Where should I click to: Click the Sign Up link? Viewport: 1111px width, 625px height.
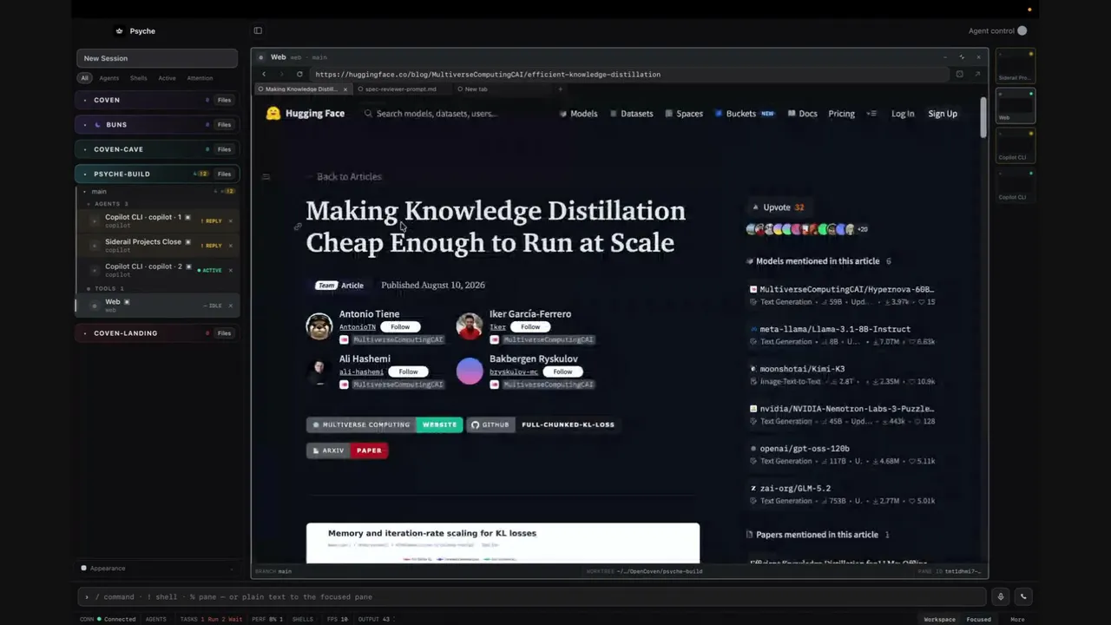(943, 114)
